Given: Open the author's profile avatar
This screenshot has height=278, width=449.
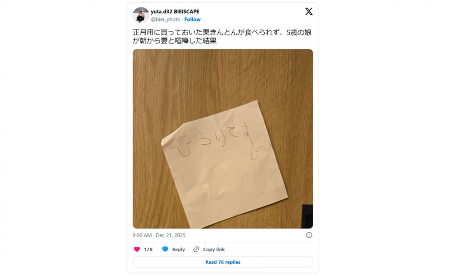Looking at the screenshot, I should [141, 15].
